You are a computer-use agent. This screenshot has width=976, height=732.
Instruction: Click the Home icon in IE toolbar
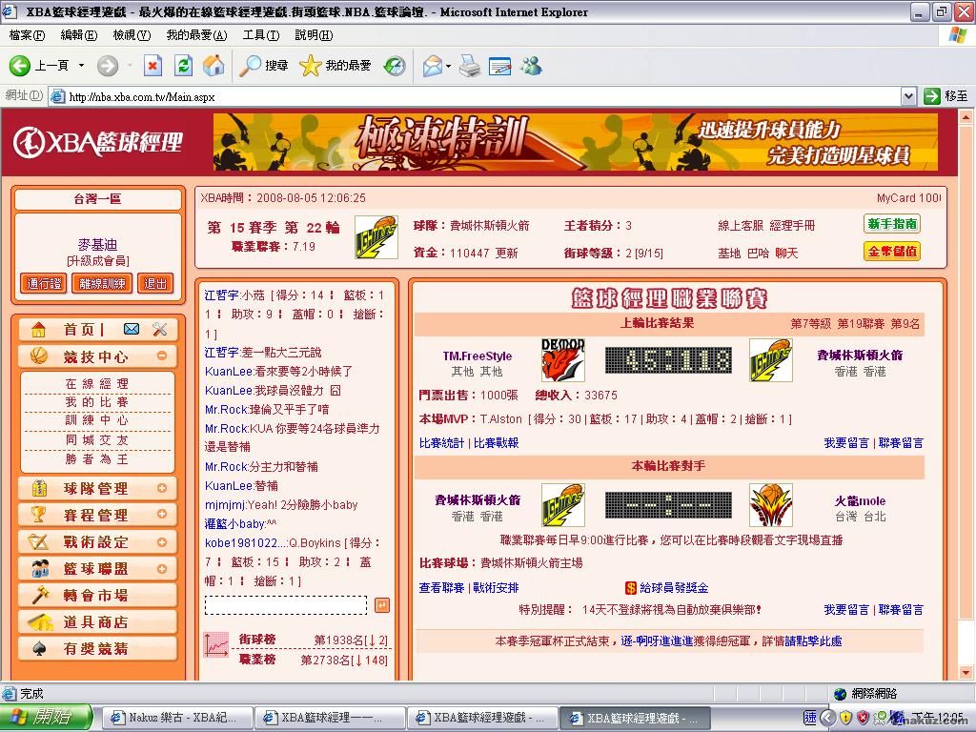(213, 66)
